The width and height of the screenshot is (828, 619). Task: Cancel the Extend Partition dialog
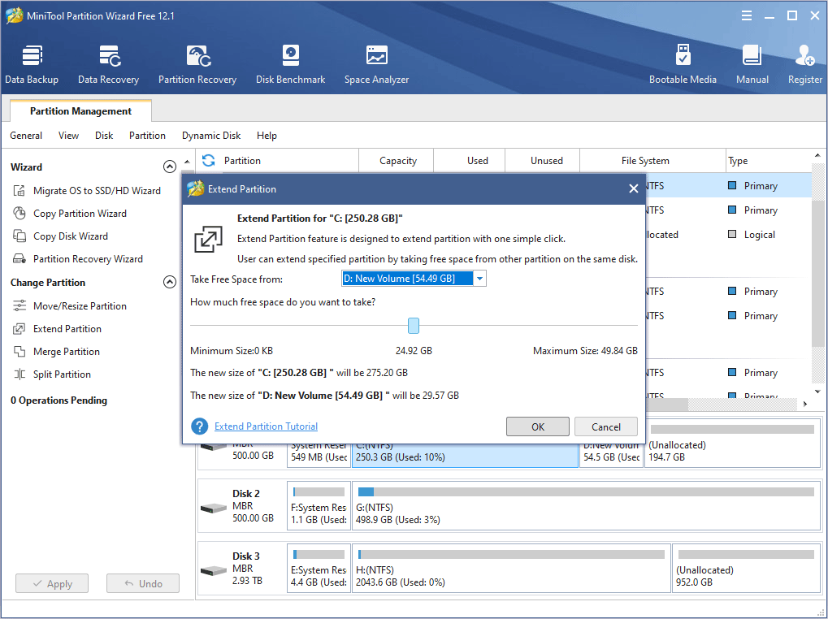(x=605, y=426)
